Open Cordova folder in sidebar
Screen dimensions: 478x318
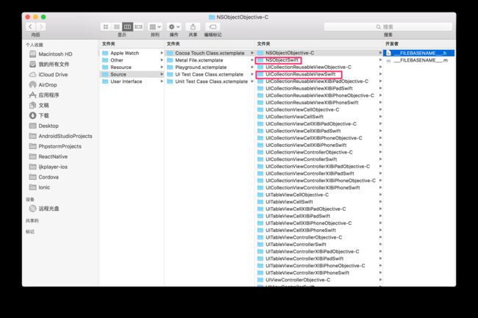click(x=44, y=177)
